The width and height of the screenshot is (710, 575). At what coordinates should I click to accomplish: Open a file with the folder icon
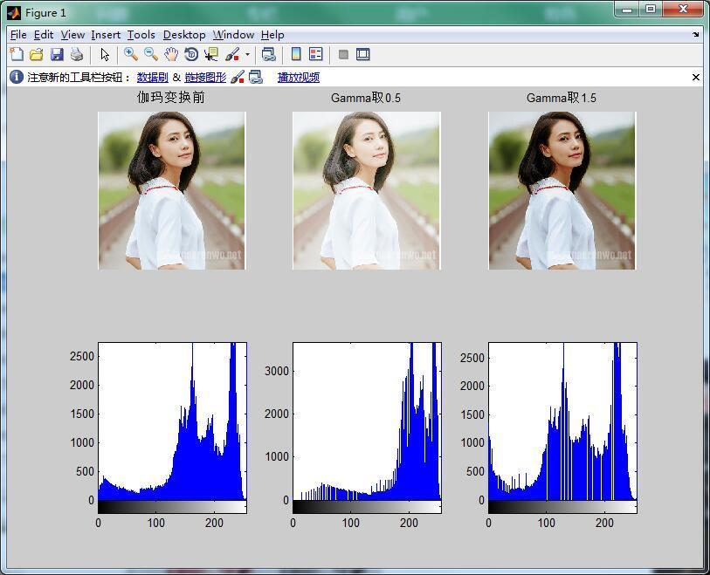tap(36, 55)
